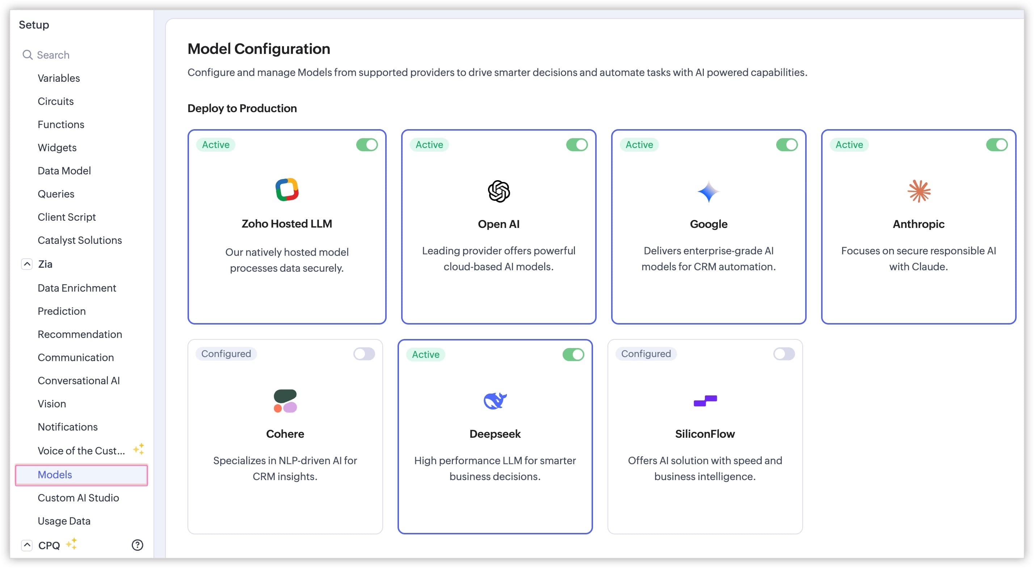Open Data Enrichment under Zia
Image resolution: width=1034 pixels, height=568 pixels.
pyautogui.click(x=77, y=288)
